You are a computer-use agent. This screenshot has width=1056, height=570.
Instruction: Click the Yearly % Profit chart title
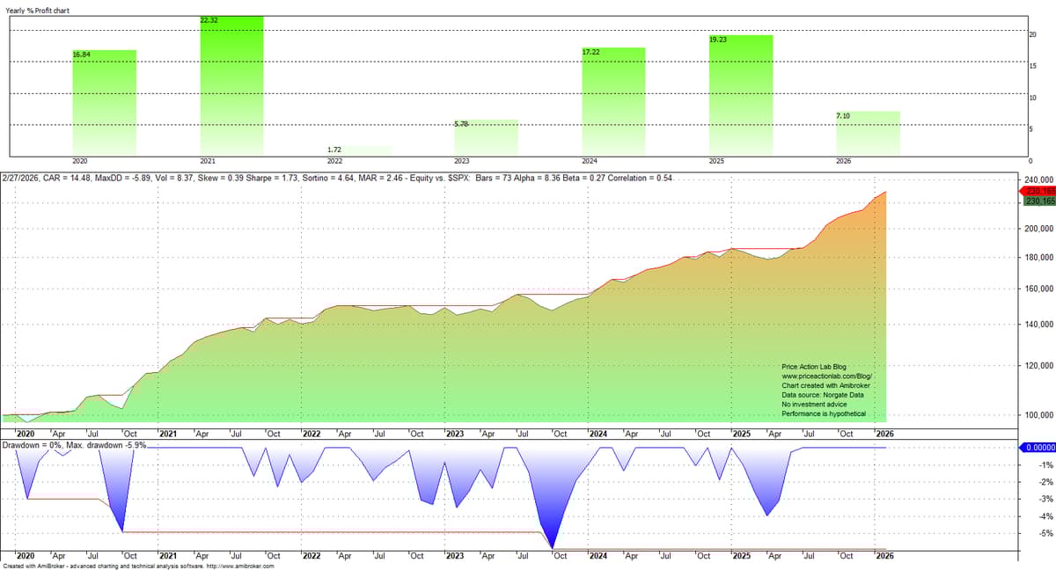pyautogui.click(x=37, y=11)
